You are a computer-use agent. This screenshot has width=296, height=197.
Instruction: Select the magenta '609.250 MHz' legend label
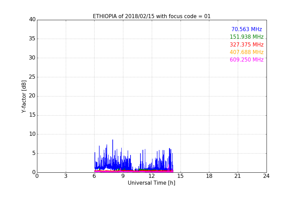(247, 60)
